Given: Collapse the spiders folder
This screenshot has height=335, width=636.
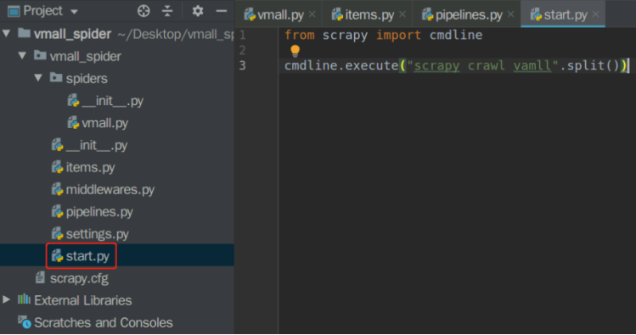Looking at the screenshot, I should pyautogui.click(x=38, y=78).
